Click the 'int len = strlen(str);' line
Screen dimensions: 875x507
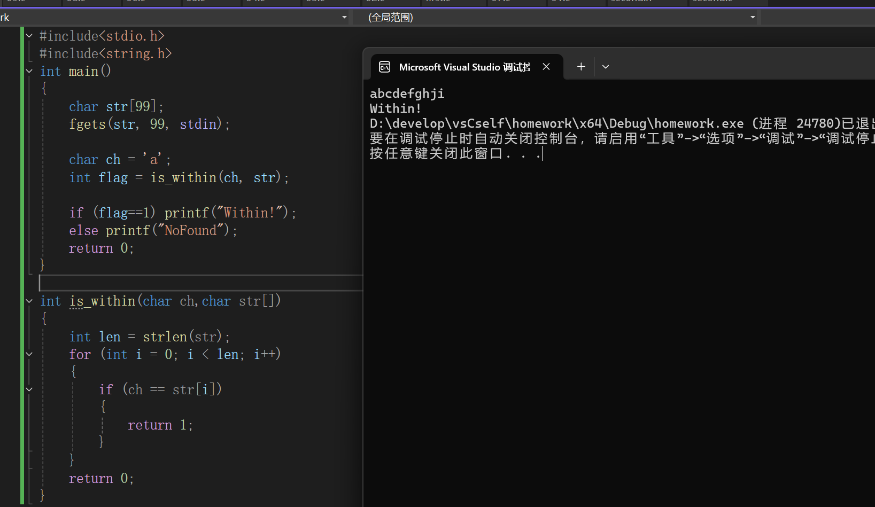pyautogui.click(x=149, y=337)
